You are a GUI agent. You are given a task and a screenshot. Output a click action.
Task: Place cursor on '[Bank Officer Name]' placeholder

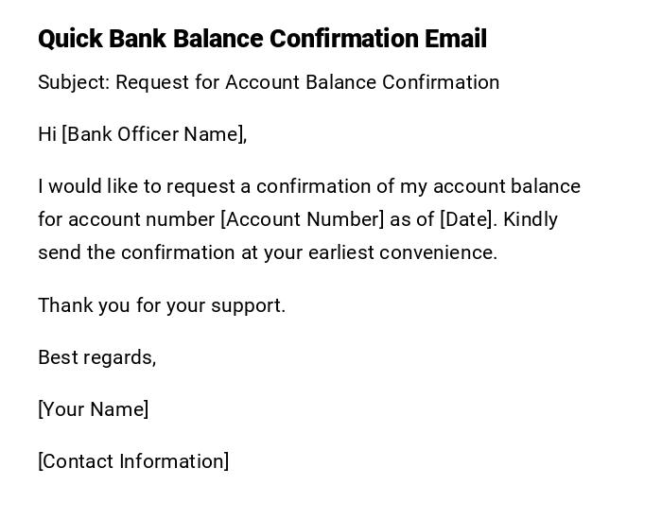152,134
